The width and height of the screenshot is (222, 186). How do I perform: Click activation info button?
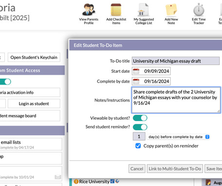[x=30, y=92]
